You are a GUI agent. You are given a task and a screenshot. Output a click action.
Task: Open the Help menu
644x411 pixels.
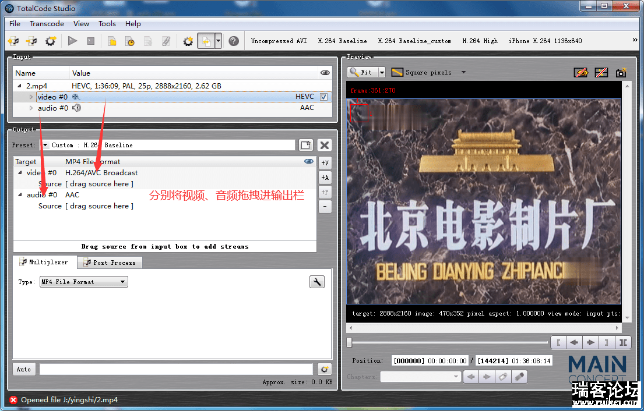click(x=133, y=24)
